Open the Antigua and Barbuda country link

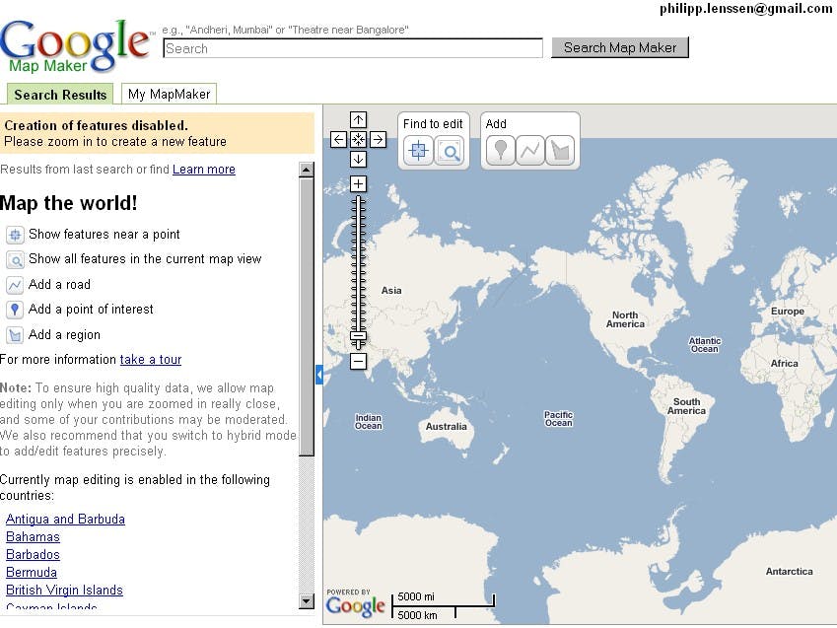click(65, 519)
